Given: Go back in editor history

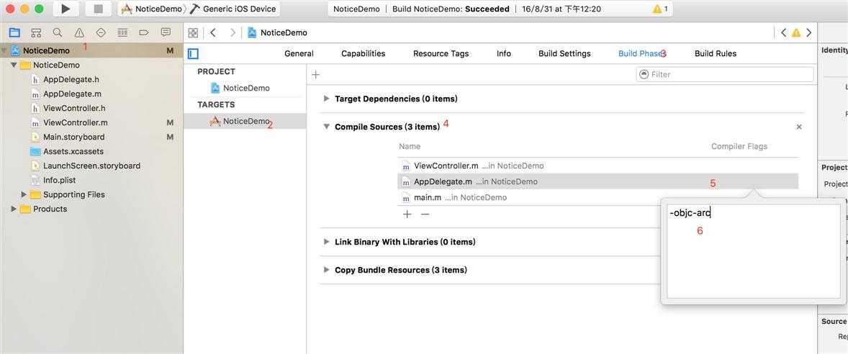Looking at the screenshot, I should point(213,32).
